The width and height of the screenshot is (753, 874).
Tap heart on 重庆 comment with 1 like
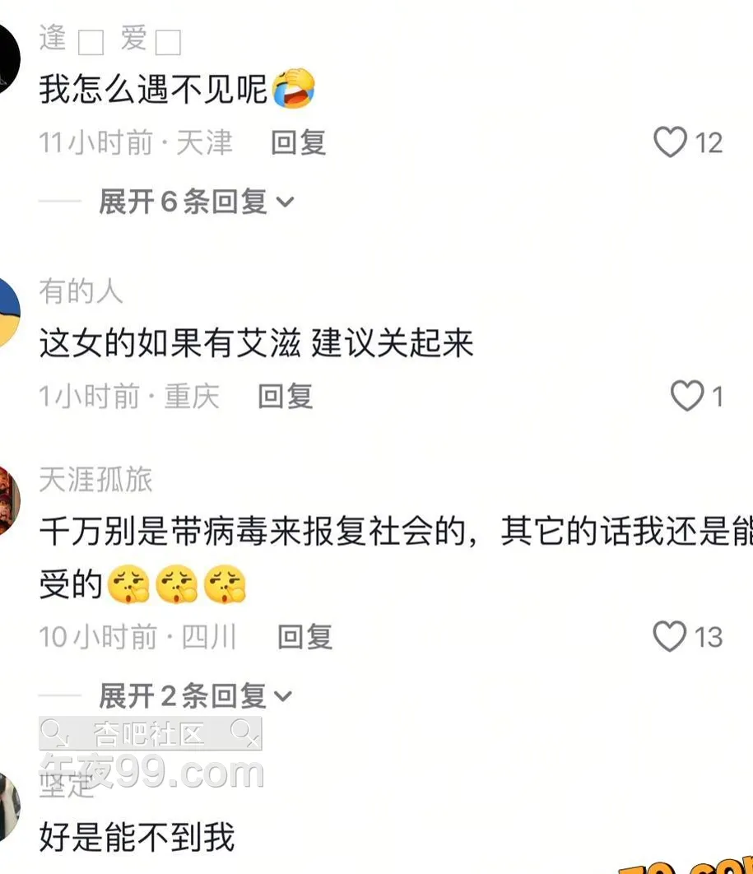pos(686,396)
